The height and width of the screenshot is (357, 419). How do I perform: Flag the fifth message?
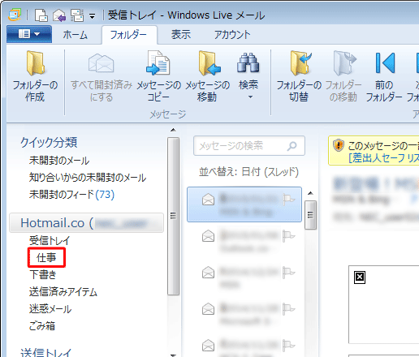tap(289, 346)
